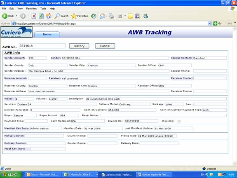Open the Tools menu
This screenshot has width=237, height=178.
[43, 9]
